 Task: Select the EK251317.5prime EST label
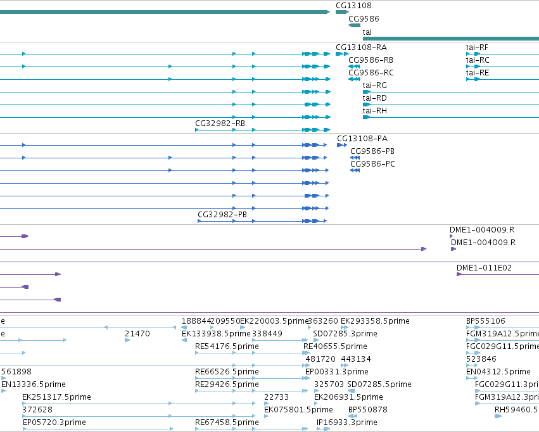[56, 397]
